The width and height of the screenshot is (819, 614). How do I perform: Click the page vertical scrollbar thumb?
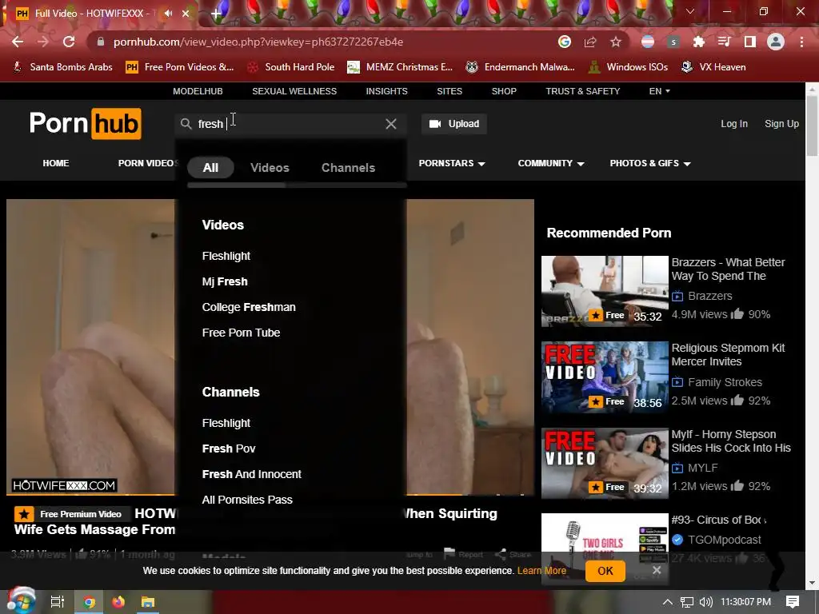pyautogui.click(x=812, y=126)
